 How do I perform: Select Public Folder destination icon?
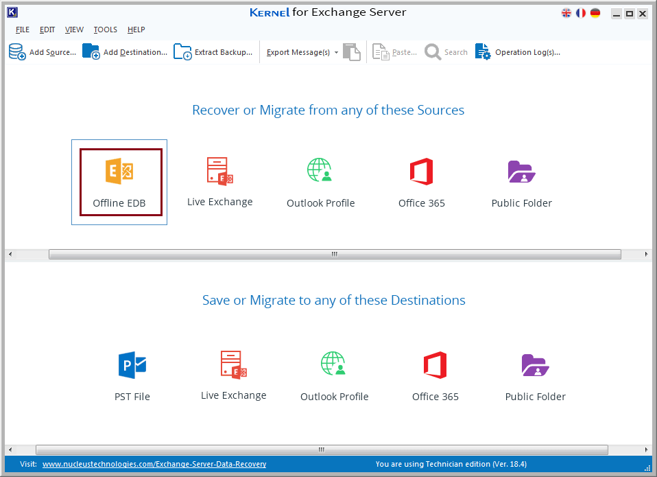click(536, 365)
